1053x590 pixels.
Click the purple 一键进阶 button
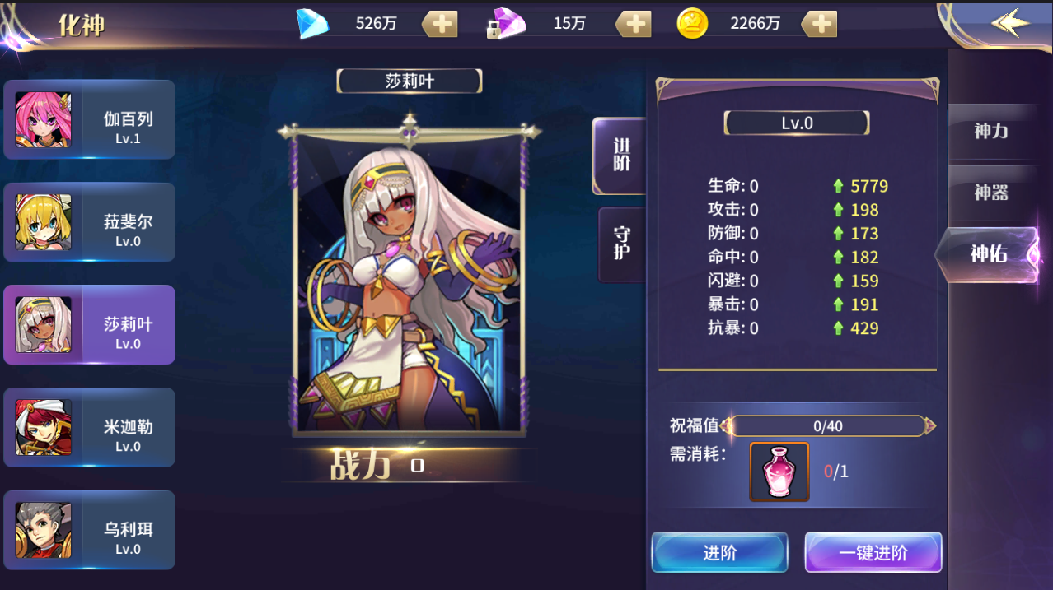pos(873,553)
